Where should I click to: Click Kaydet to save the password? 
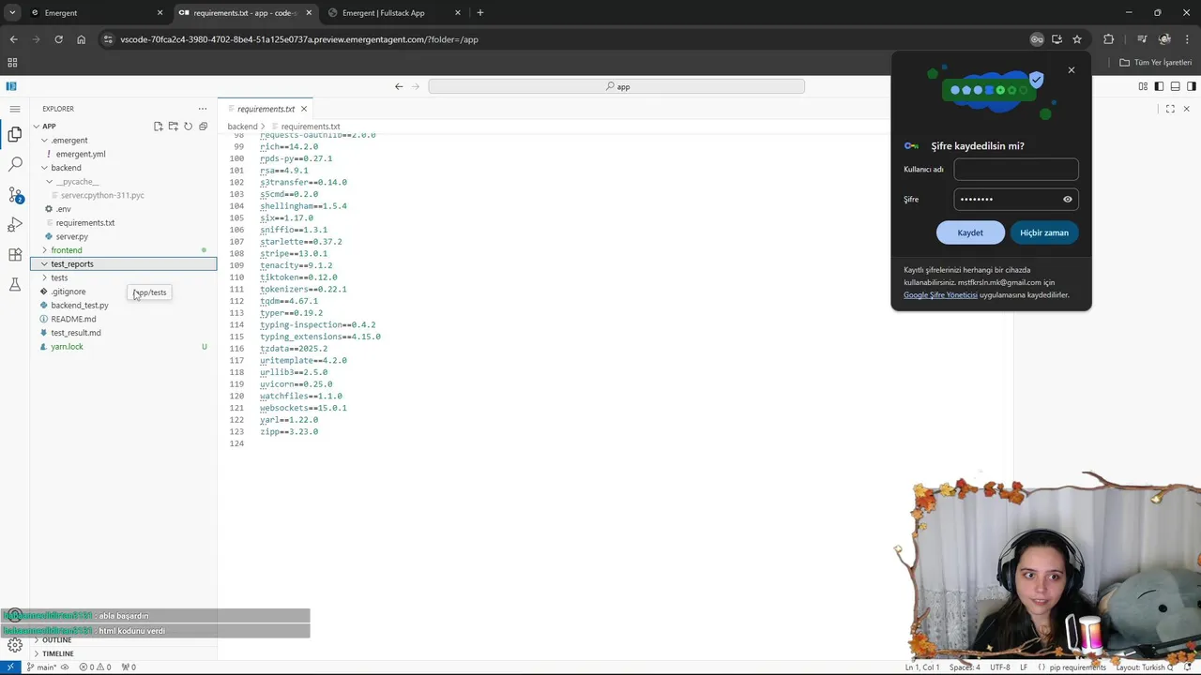pyautogui.click(x=970, y=232)
